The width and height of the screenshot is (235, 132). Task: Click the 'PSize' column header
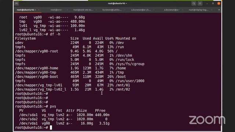click(82, 111)
